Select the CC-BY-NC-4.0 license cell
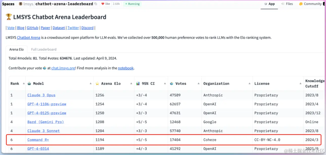326x155 pixels. pyautogui.click(x=278, y=140)
